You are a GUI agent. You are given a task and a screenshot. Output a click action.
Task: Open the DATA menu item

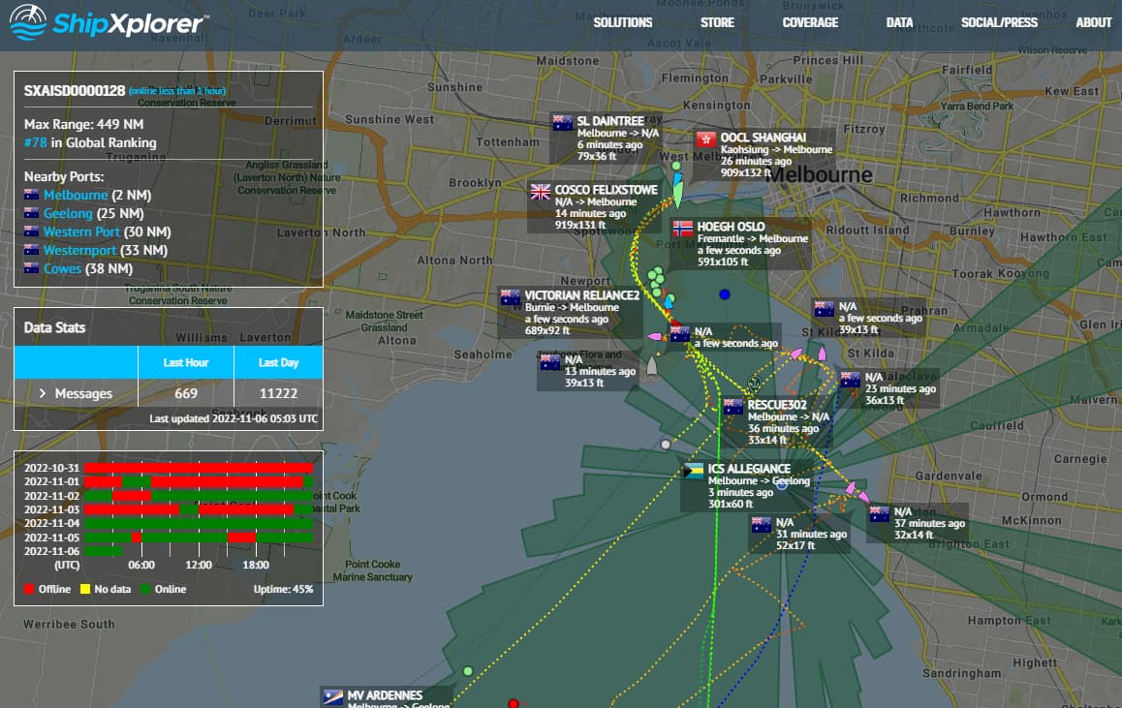(899, 23)
